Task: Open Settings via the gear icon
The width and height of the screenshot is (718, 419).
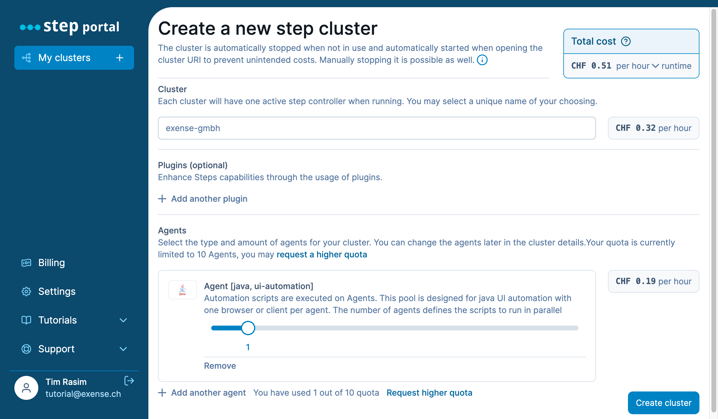Action: click(26, 291)
